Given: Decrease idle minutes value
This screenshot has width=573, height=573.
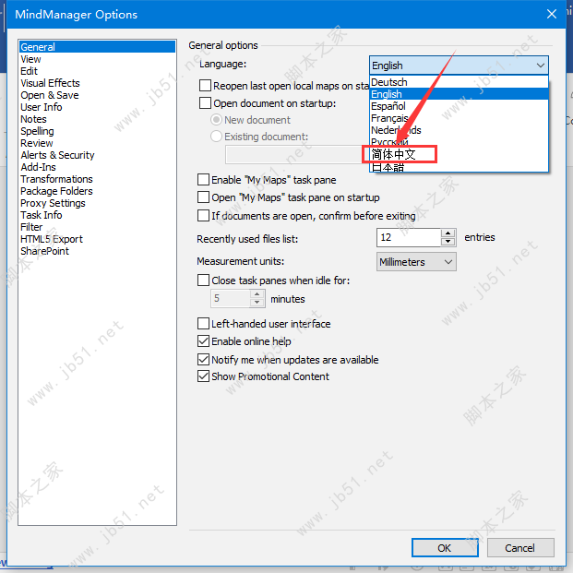Looking at the screenshot, I should 257,303.
